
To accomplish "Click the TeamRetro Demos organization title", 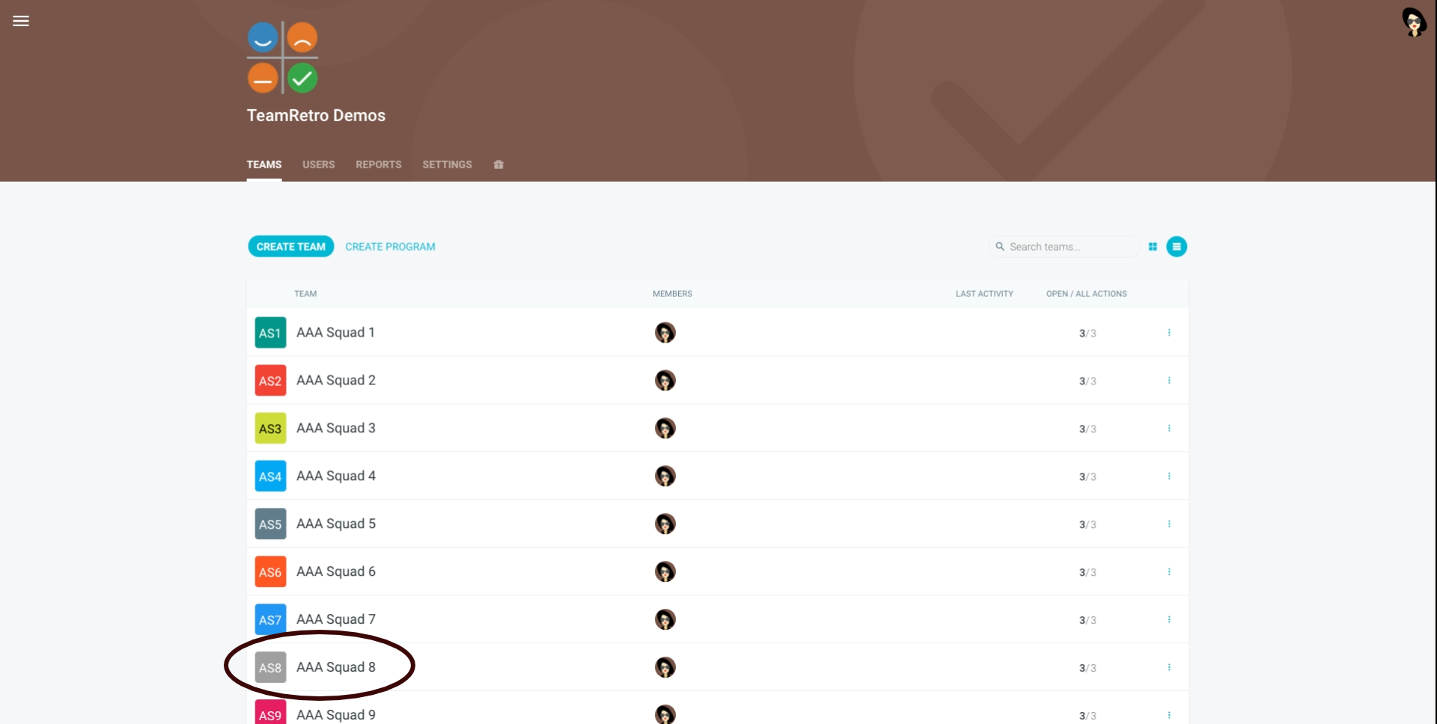I will [316, 116].
